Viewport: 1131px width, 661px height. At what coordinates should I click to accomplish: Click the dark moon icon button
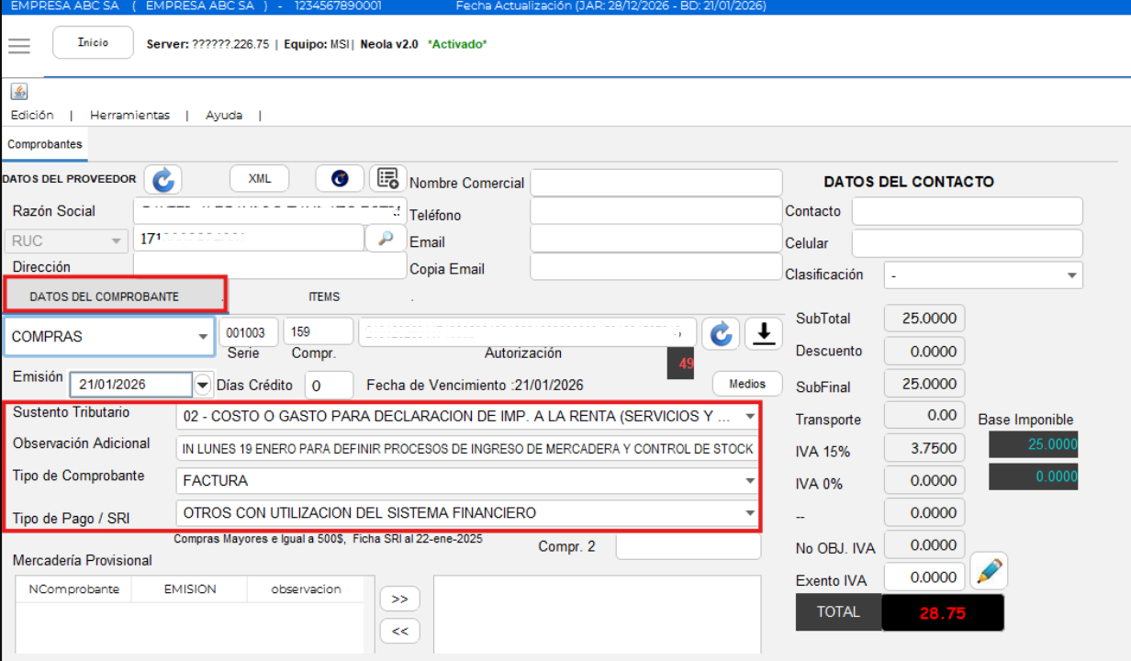[x=340, y=179]
